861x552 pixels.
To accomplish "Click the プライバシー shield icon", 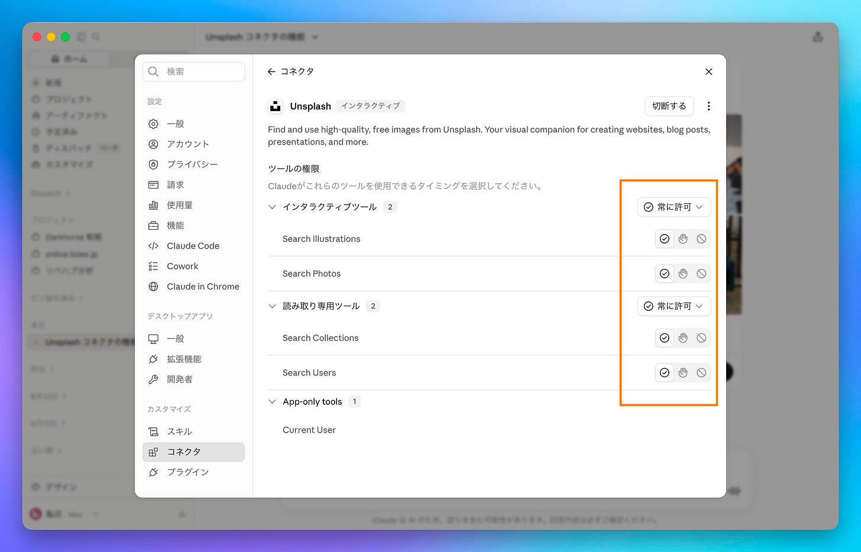I will (x=153, y=164).
